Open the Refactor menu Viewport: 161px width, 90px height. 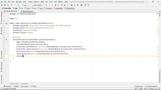pos(37,2)
